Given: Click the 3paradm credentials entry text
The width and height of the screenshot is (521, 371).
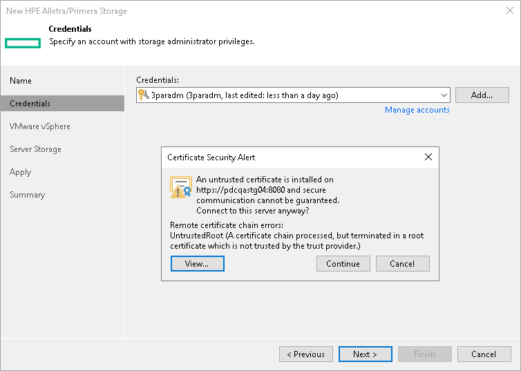Looking at the screenshot, I should [245, 95].
